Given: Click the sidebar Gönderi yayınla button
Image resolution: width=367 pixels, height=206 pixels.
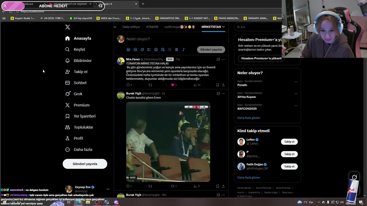Looking at the screenshot, I should (x=85, y=164).
